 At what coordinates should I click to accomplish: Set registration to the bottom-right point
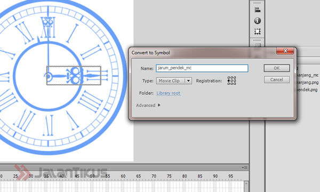[x=235, y=83]
